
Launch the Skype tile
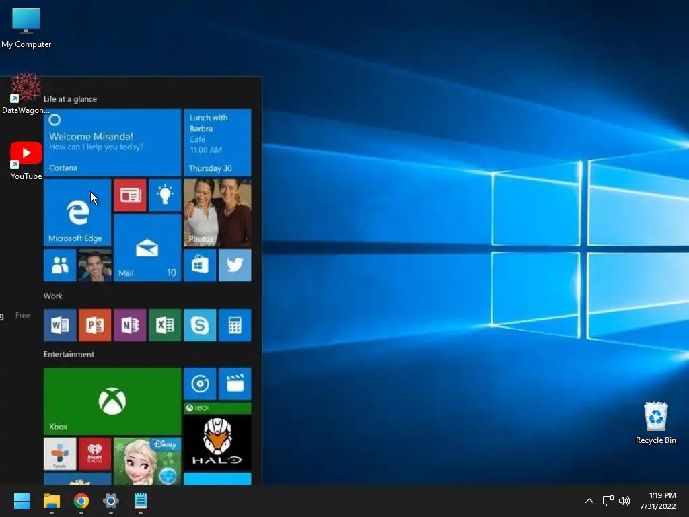coord(200,325)
